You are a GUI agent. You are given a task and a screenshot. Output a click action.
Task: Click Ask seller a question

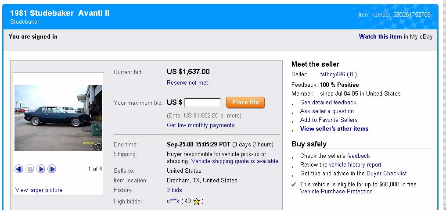click(327, 111)
